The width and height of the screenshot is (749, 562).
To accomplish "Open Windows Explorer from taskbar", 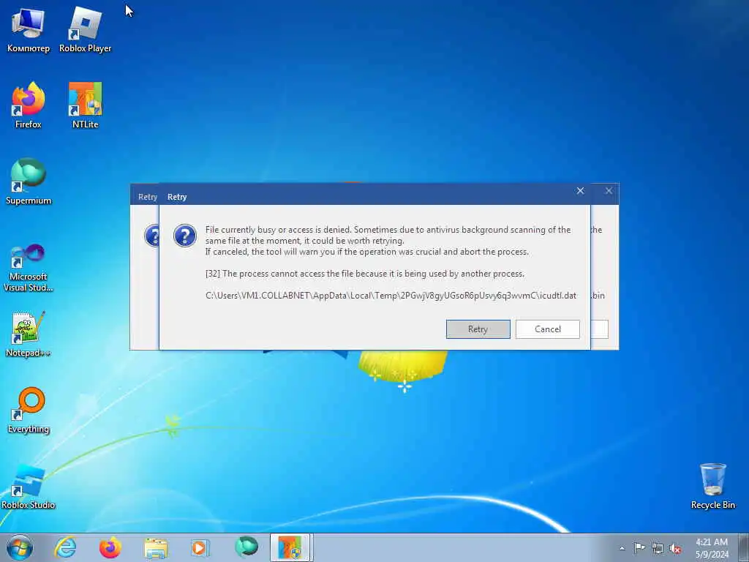I will (x=156, y=548).
